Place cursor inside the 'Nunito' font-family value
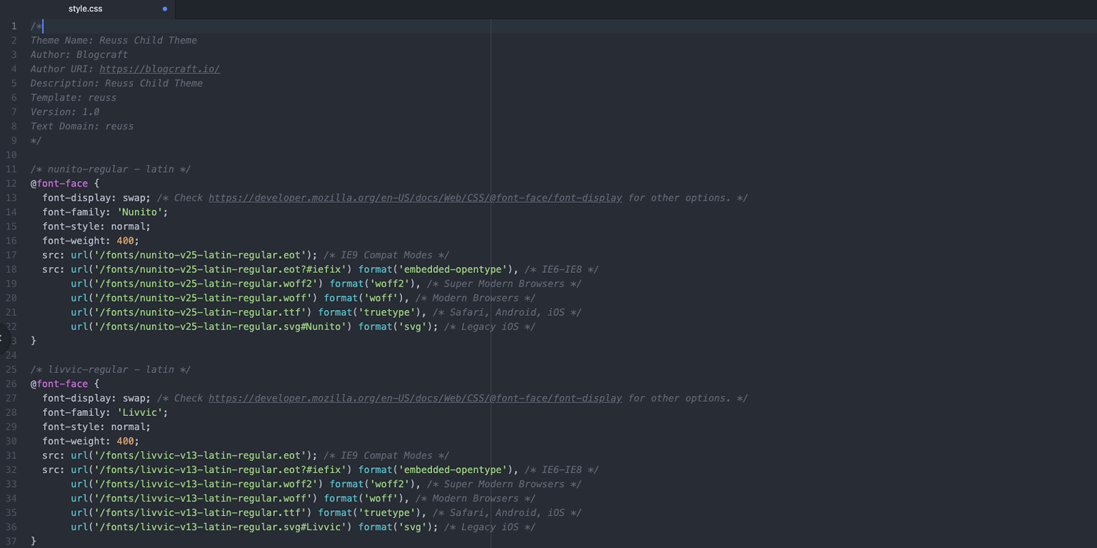1097x548 pixels. coord(140,211)
